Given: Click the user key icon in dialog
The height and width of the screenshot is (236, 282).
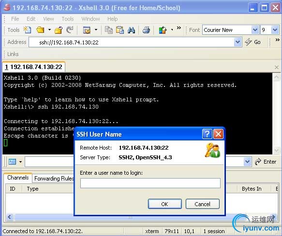Looking at the screenshot, I should (212, 151).
